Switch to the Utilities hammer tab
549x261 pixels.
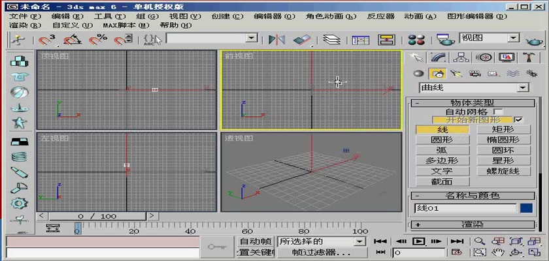528,57
